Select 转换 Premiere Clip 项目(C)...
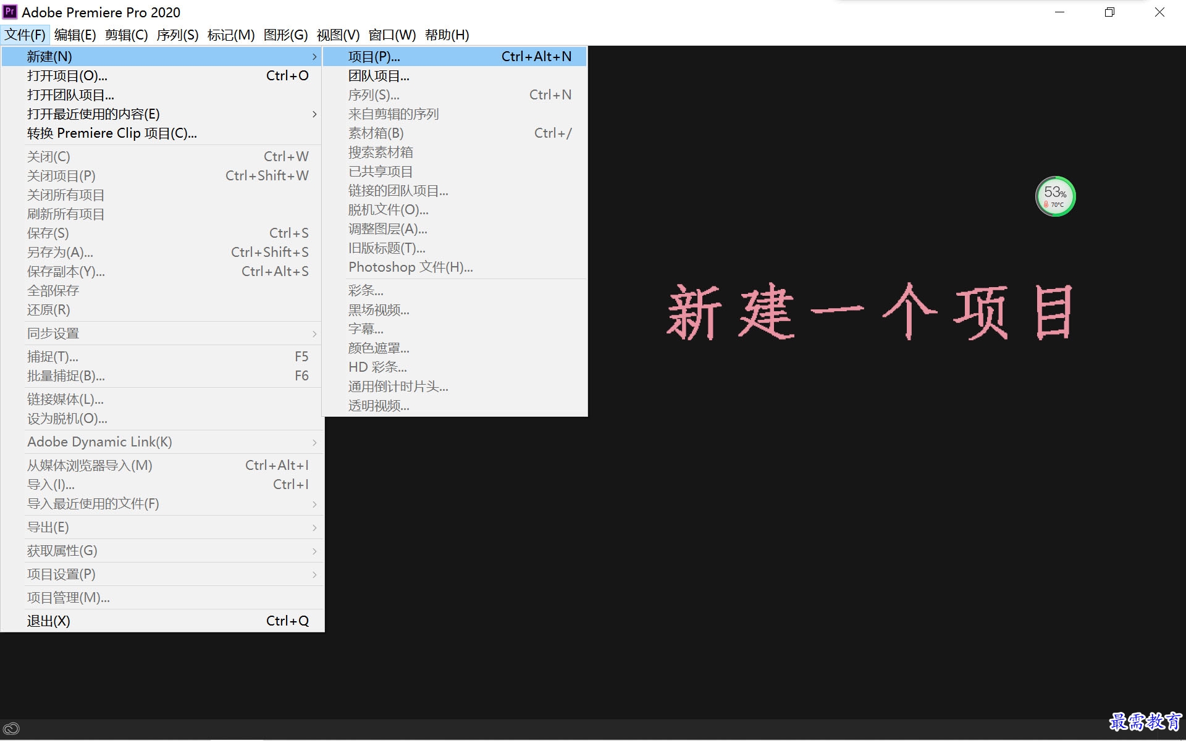The height and width of the screenshot is (741, 1186). (162, 133)
